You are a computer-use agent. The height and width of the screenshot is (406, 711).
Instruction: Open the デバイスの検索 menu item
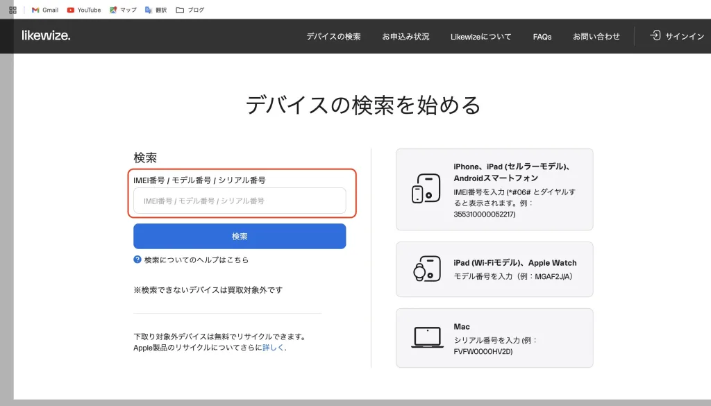pyautogui.click(x=333, y=37)
